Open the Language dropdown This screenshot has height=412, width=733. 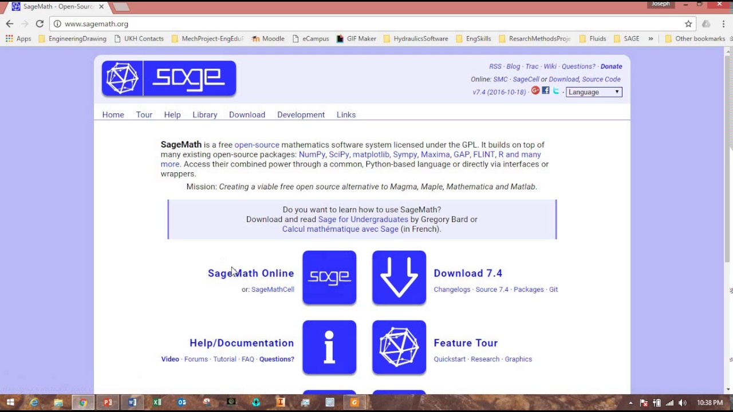594,92
